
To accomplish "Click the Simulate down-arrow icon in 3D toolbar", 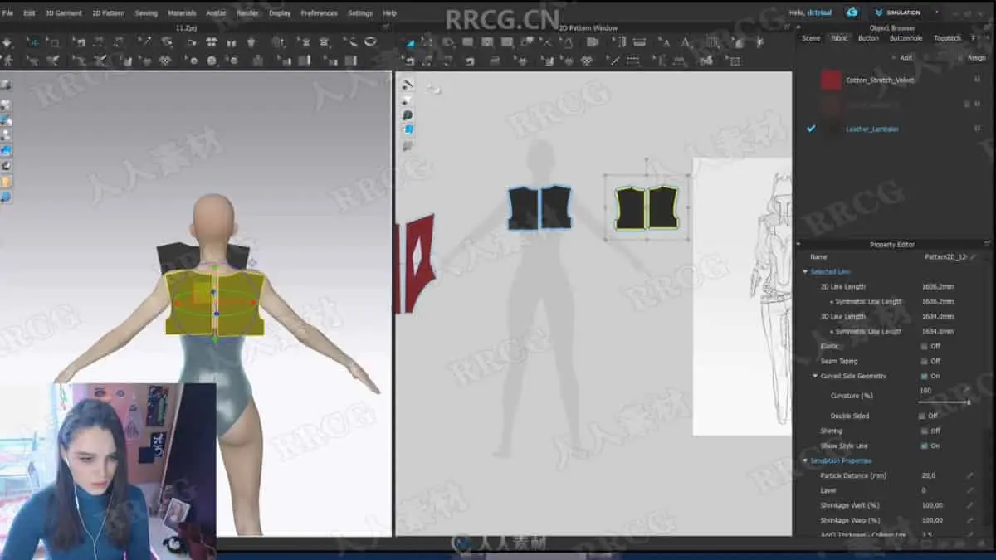I will click(7, 42).
